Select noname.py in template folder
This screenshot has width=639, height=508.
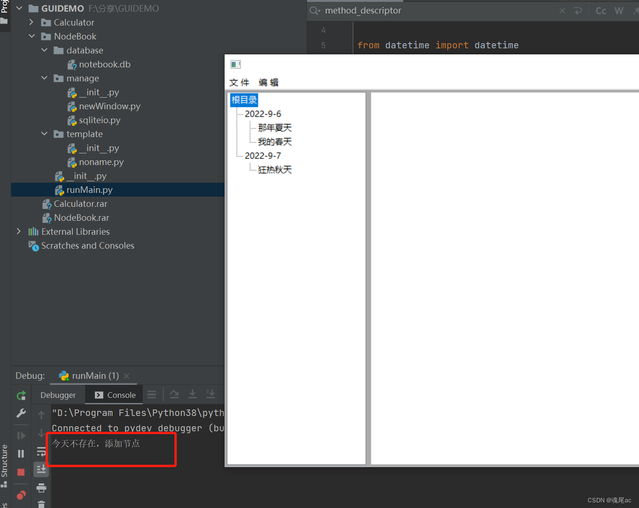[95, 162]
